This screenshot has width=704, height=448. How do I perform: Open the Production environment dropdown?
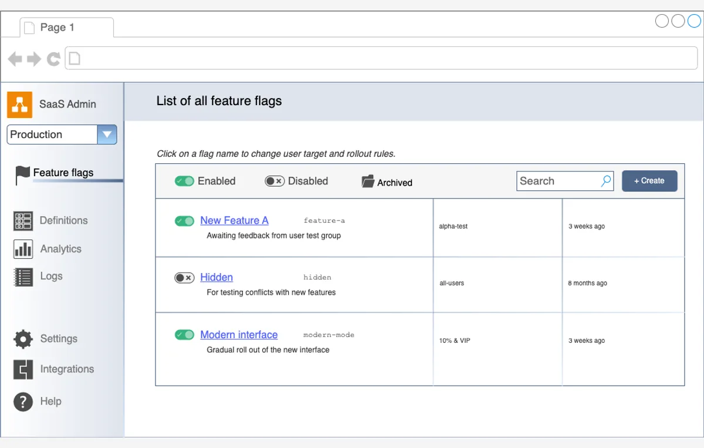[x=62, y=134]
